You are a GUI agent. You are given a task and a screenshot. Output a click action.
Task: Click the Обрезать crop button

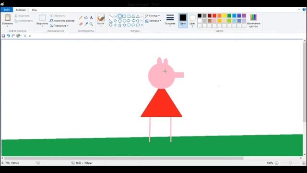tap(57, 16)
